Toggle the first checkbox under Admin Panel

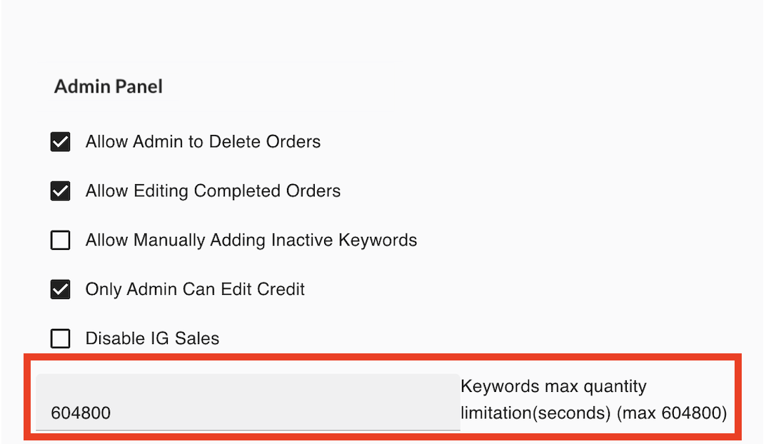pyautogui.click(x=60, y=141)
